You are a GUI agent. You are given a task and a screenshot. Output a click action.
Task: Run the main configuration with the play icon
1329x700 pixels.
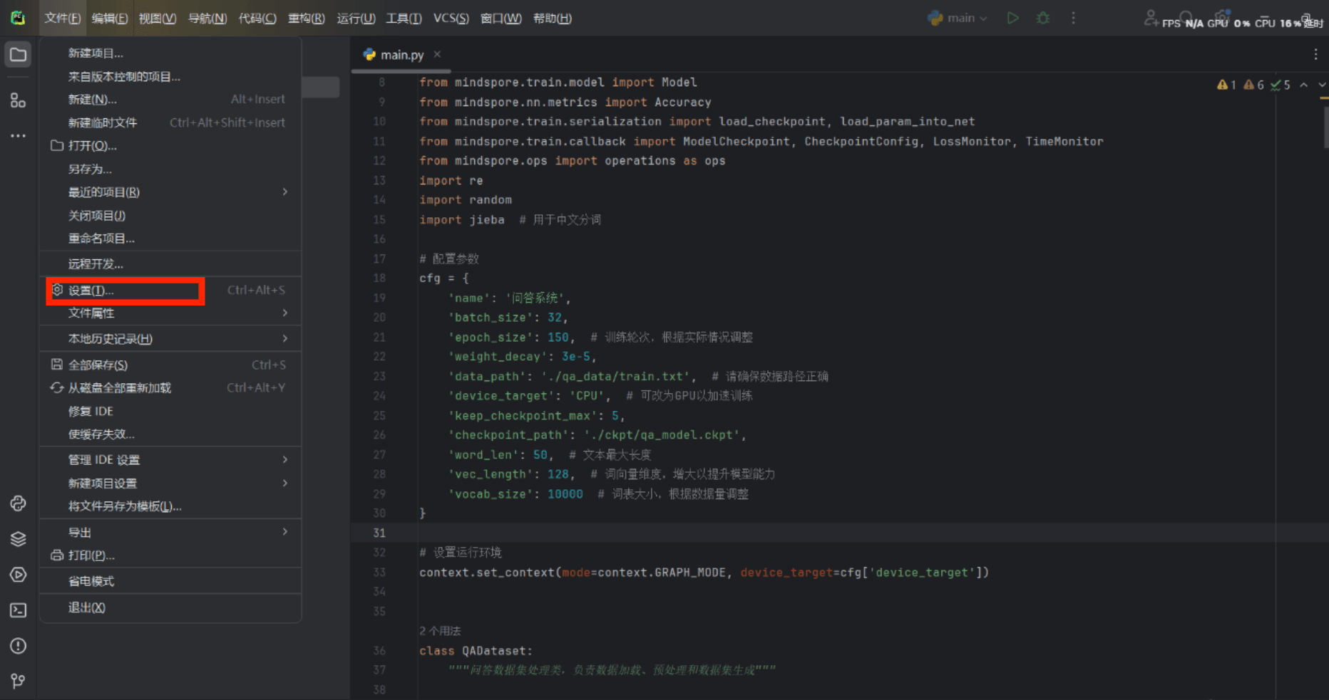click(x=1013, y=18)
